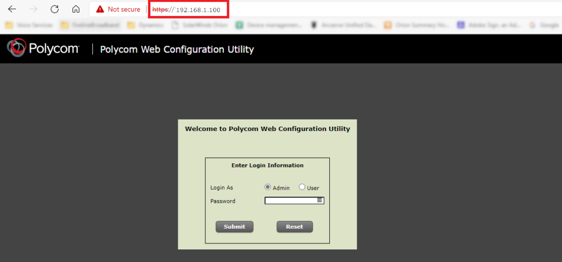This screenshot has height=262, width=562.
Task: Open the Adobe Sign bookmark
Action: click(x=489, y=25)
